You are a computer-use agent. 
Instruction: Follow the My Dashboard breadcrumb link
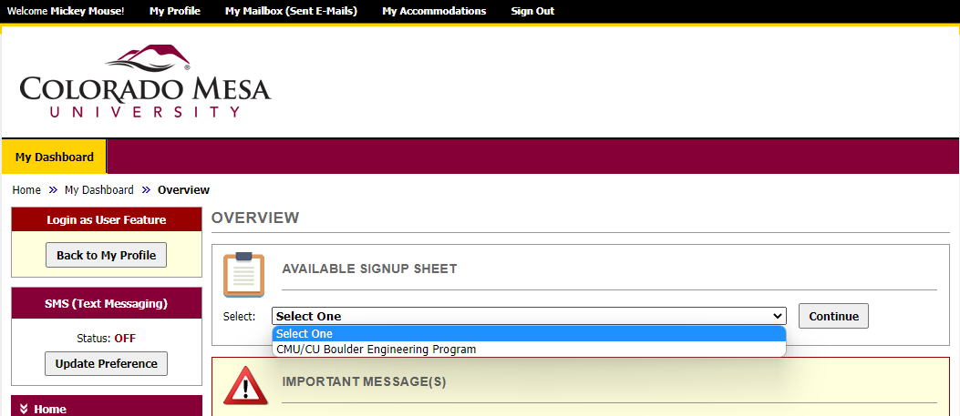[x=98, y=190]
